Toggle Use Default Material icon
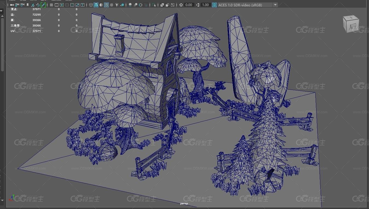Image resolution: width=369 pixels, height=209 pixels. point(101,5)
